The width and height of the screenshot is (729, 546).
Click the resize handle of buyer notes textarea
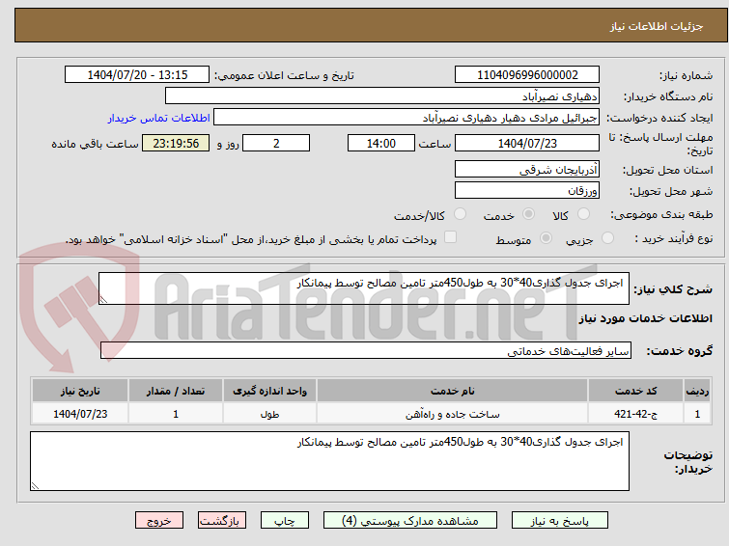click(x=36, y=485)
